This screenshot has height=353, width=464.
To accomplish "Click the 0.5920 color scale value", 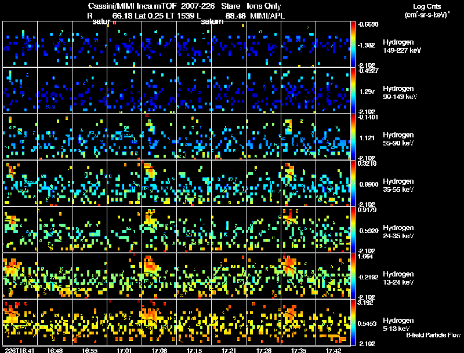I will [369, 231].
